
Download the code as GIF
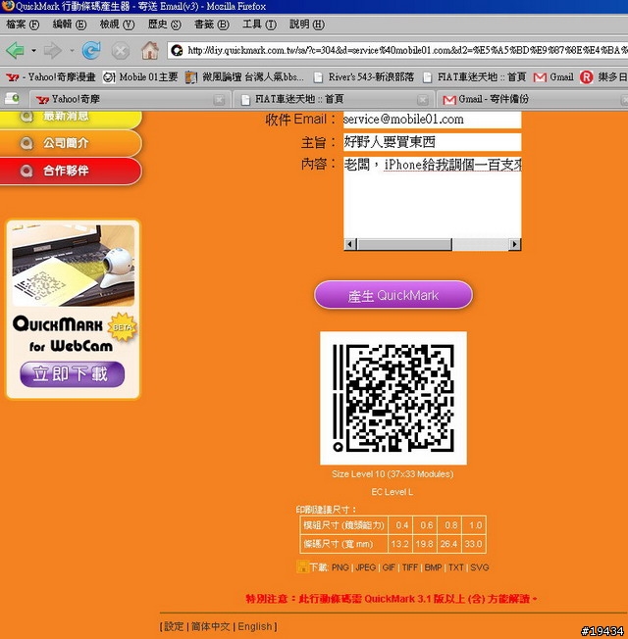coord(389,567)
